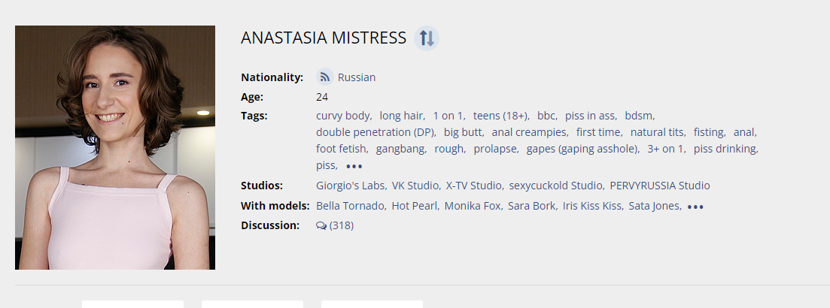830x308 pixels.
Task: Open the Bella Tornado model link
Action: click(349, 206)
